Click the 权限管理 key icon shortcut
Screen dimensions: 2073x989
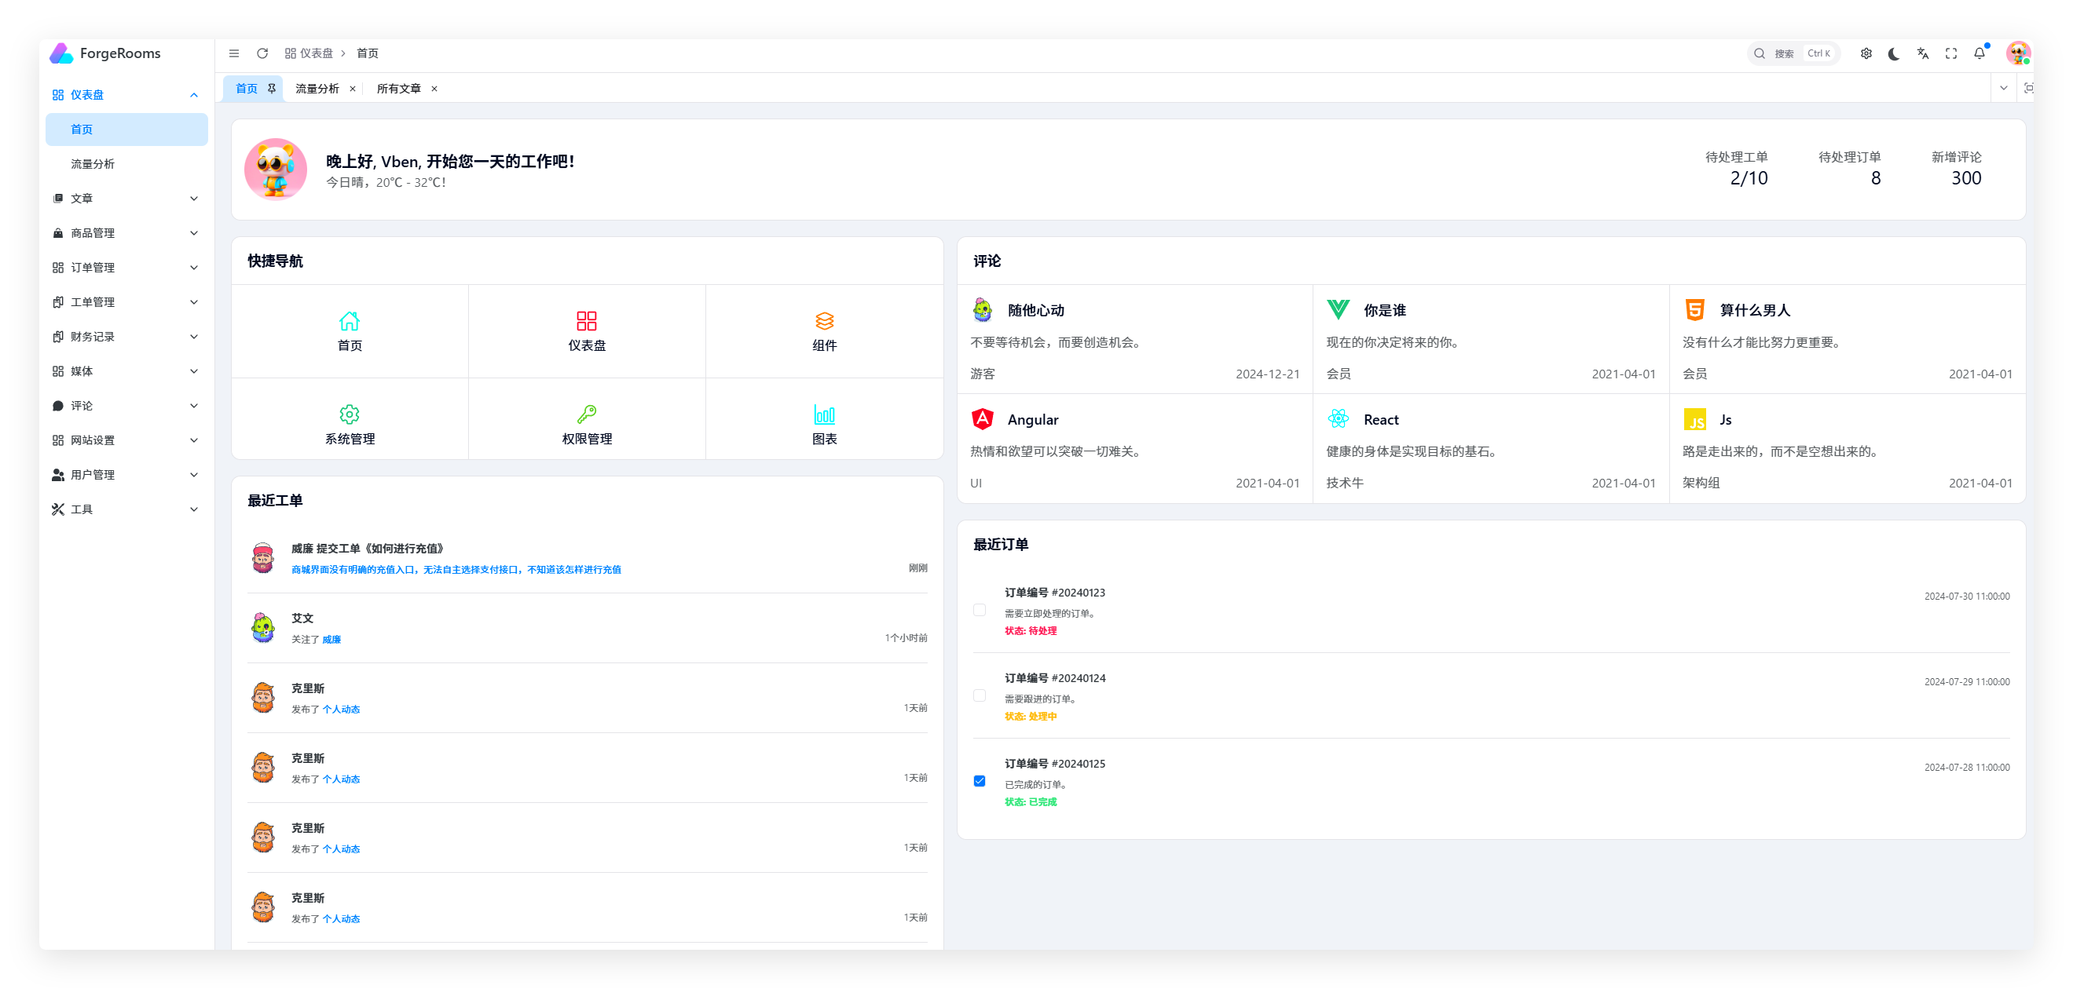click(587, 414)
